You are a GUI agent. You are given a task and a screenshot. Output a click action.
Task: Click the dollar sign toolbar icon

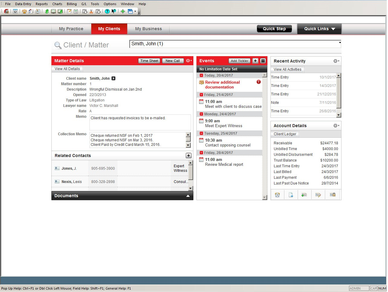[x=47, y=11]
